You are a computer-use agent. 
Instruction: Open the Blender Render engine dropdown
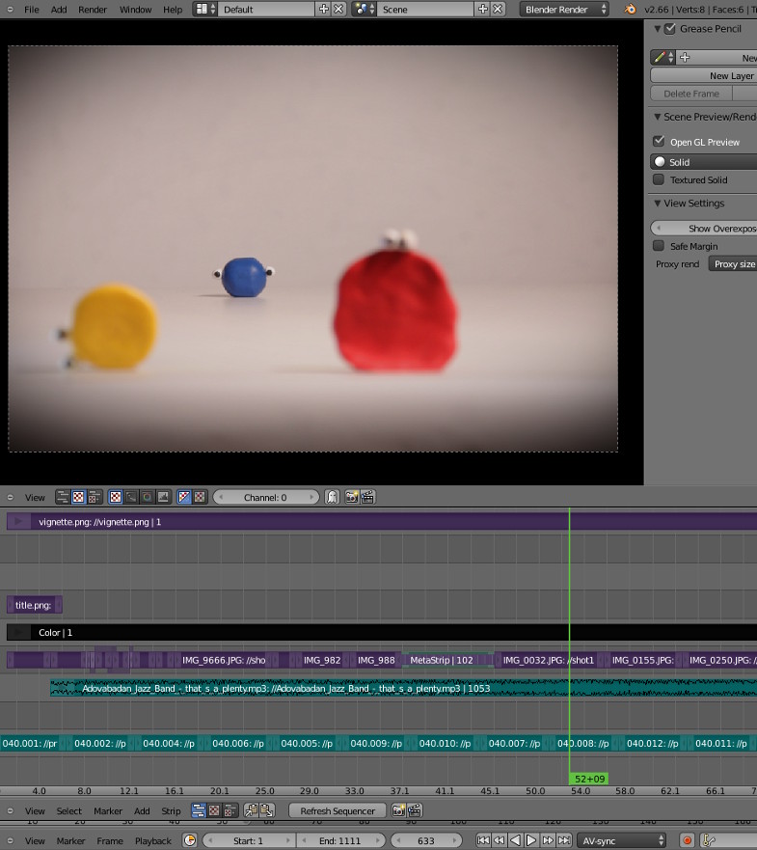coord(564,10)
